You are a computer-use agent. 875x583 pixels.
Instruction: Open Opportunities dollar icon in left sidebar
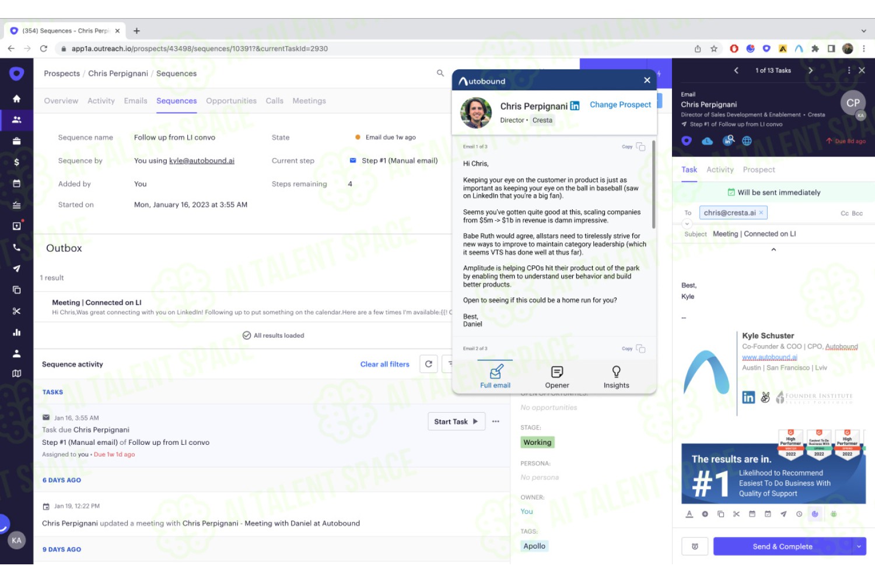click(16, 162)
